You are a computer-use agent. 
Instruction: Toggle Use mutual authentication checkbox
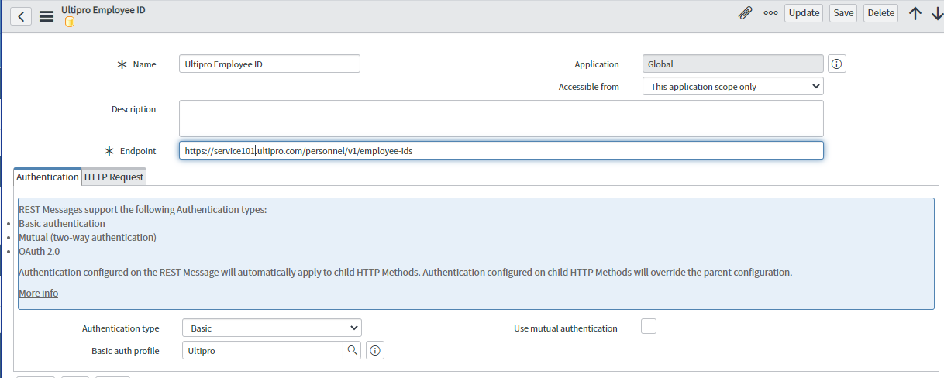(649, 326)
